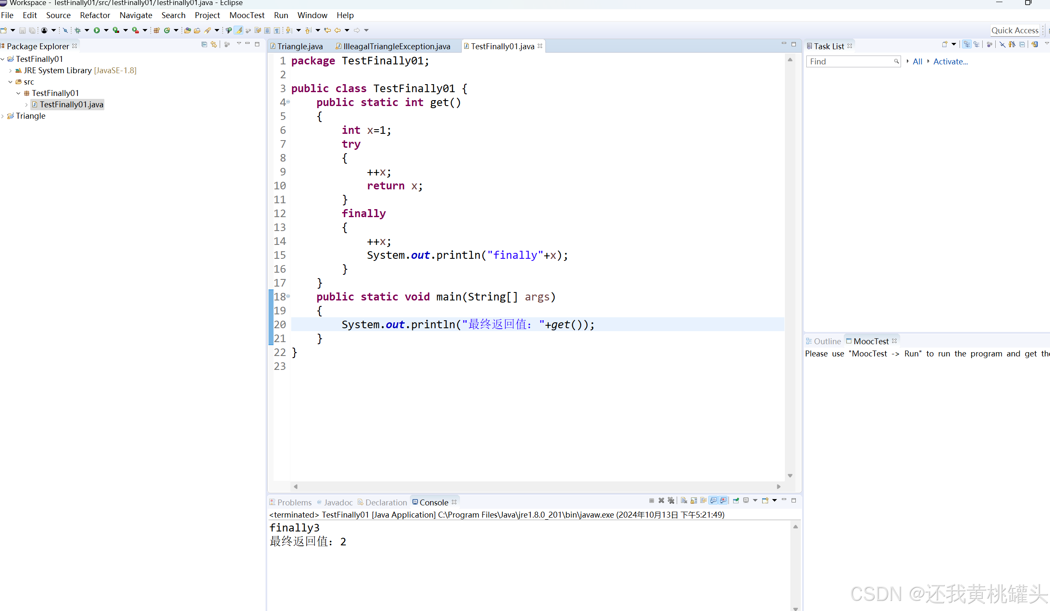Screen dimensions: 1050x611
Task: Click the Open Type icon
Action: pos(187,30)
